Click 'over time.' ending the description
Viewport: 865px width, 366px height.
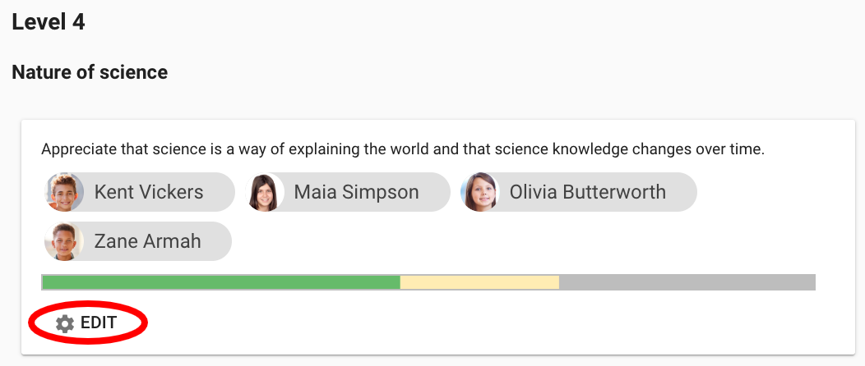[730, 150]
